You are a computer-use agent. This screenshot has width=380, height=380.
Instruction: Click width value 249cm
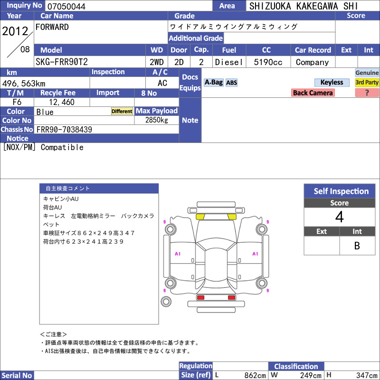pos(311,375)
